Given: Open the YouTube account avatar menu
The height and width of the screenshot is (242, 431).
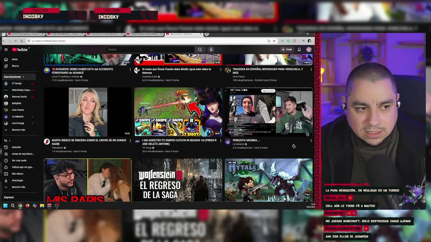Looking at the screenshot, I should (309, 49).
